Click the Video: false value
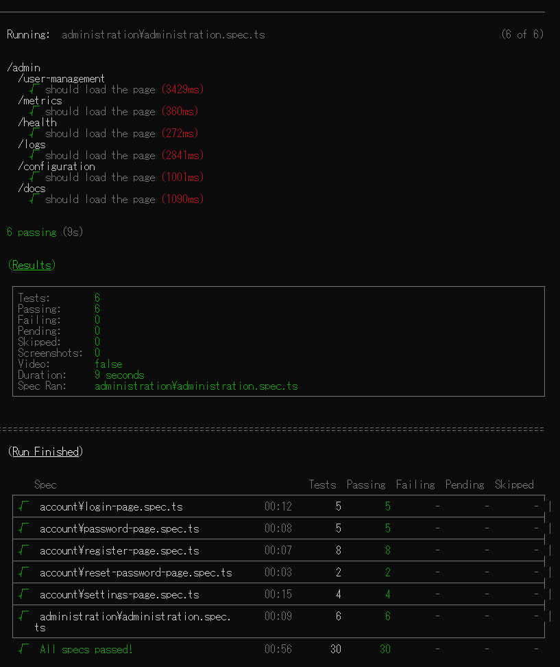 108,364
